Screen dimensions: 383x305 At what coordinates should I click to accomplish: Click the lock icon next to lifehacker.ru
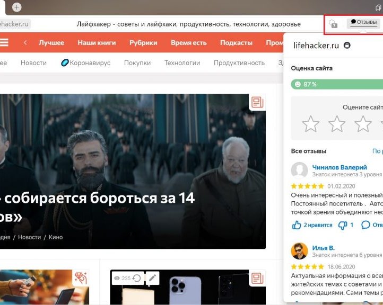(x=347, y=45)
